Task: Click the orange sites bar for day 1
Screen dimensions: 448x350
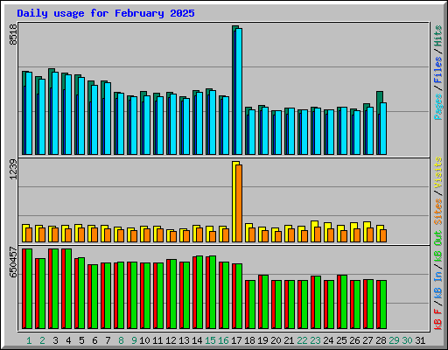Action: 29,234
